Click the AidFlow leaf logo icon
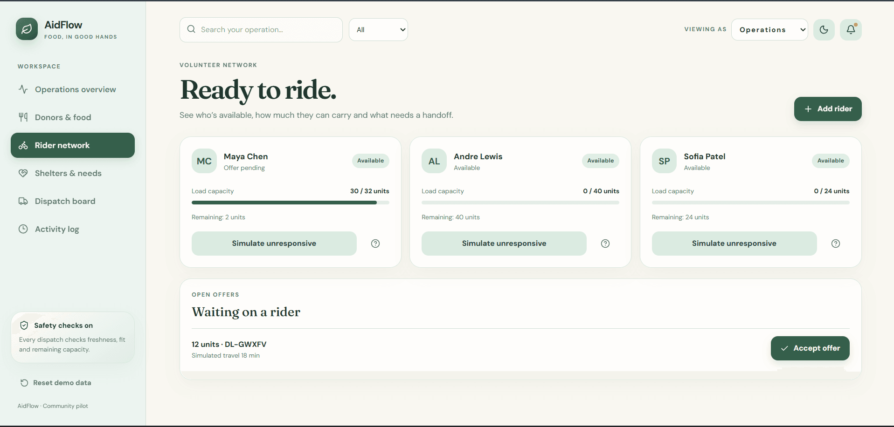The width and height of the screenshot is (894, 427). point(27,29)
